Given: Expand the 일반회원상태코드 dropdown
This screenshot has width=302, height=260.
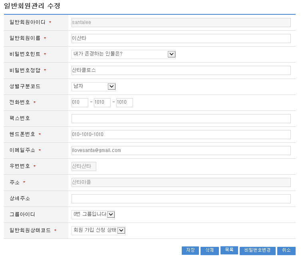Looking at the screenshot, I should (98, 230).
